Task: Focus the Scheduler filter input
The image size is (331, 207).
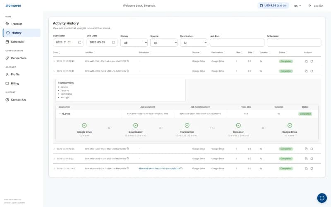Action: (294, 43)
